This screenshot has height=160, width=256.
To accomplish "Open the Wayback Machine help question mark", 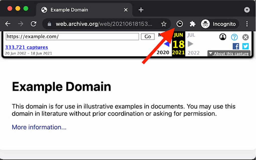I will [234, 37].
